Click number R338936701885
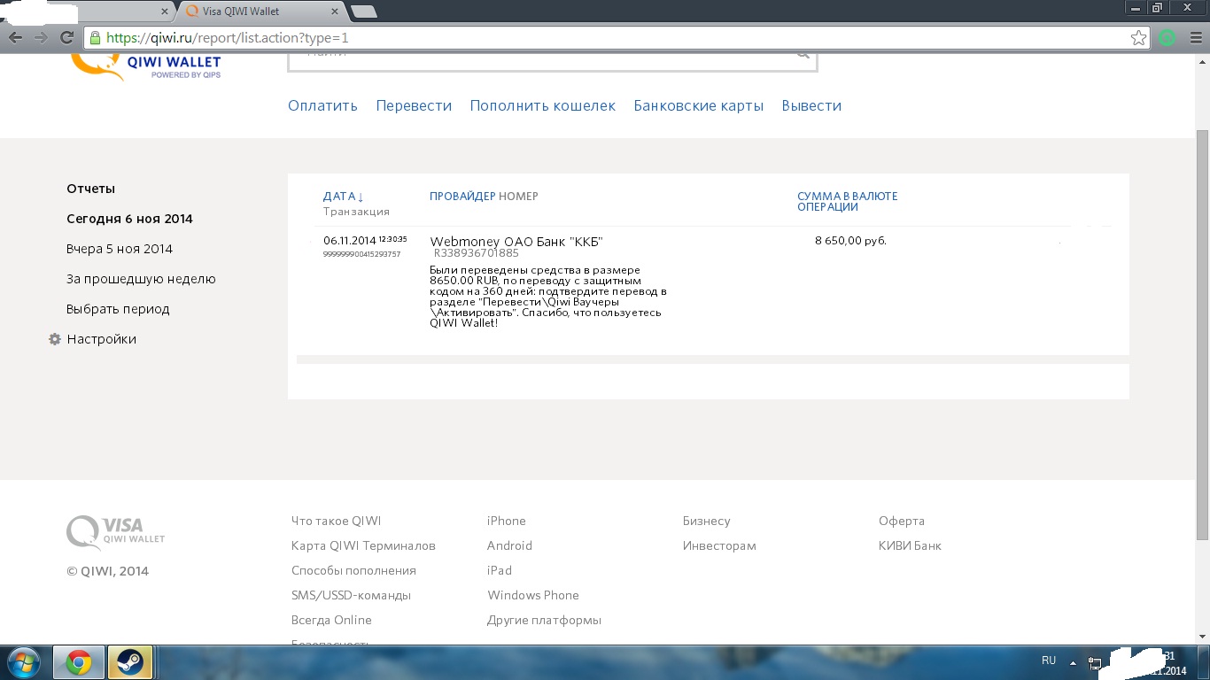Viewport: 1210px width, 680px height. (x=477, y=253)
